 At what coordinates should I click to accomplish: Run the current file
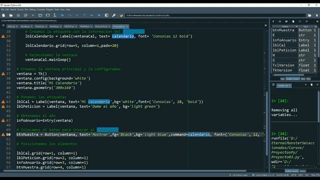pos(33,15)
